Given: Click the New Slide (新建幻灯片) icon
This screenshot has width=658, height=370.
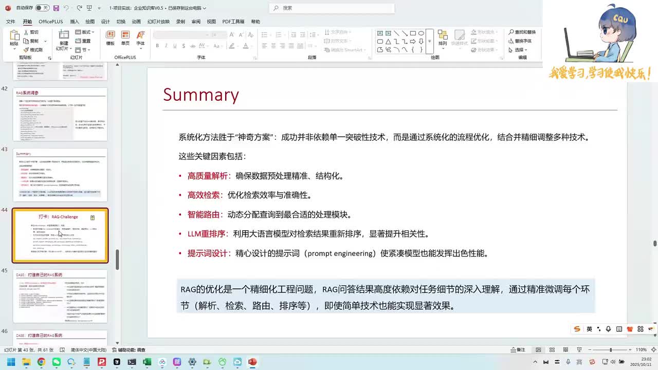Looking at the screenshot, I should 63,35.
